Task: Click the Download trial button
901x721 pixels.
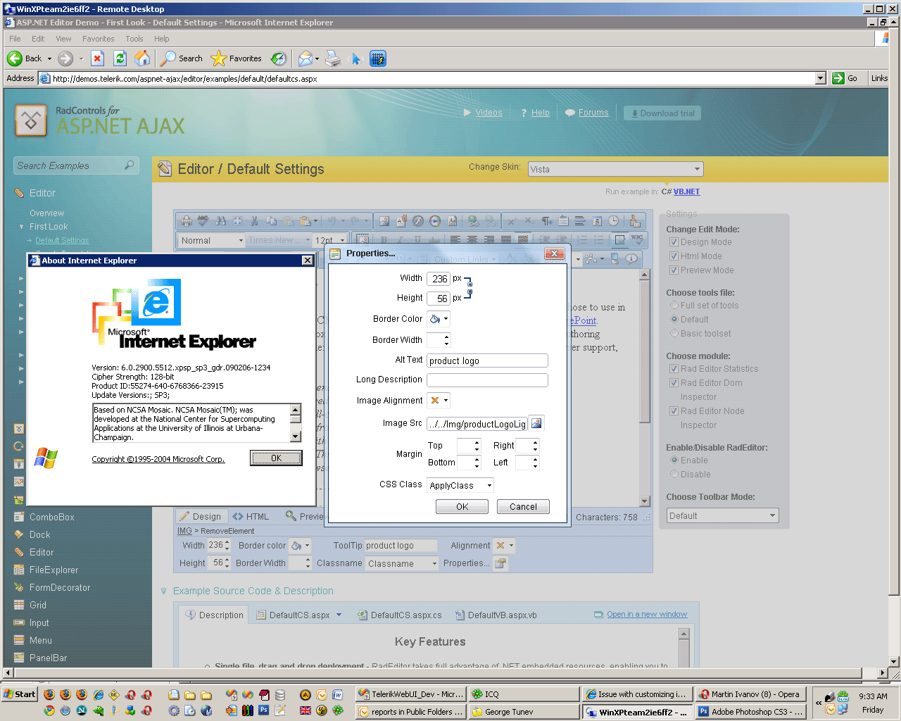Action: click(x=662, y=113)
